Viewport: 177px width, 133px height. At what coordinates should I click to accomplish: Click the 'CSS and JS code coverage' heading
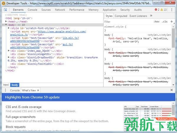(x=24, y=107)
